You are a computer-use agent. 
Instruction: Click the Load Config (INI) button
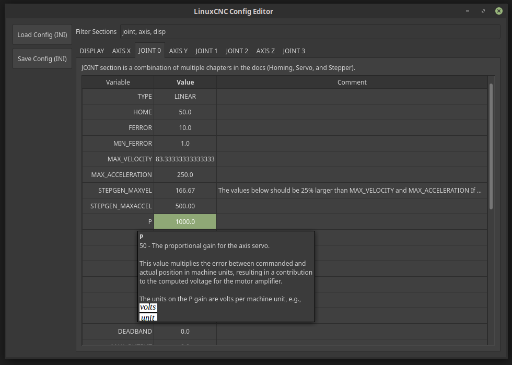42,34
